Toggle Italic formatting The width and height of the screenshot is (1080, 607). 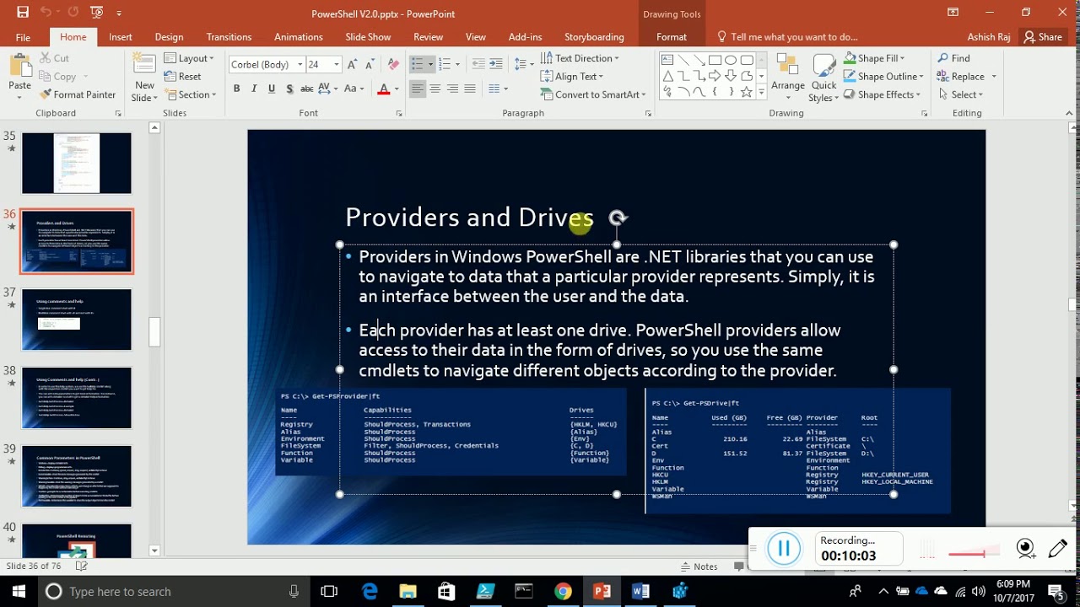point(254,89)
